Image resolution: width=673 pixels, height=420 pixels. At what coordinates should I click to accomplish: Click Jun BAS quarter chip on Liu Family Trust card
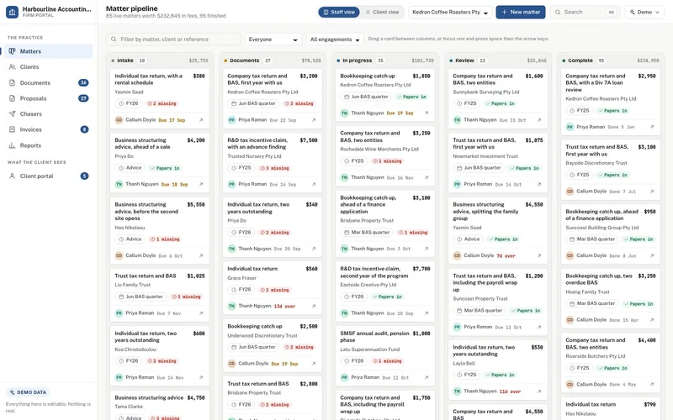pyautogui.click(x=140, y=297)
